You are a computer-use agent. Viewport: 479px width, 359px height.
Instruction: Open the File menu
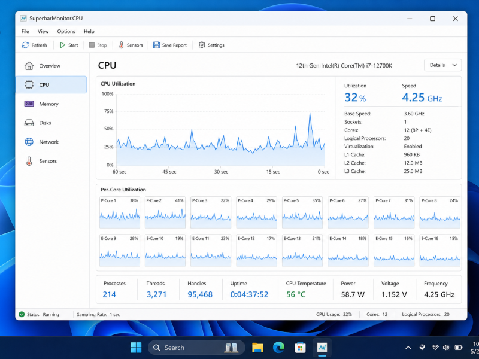[x=25, y=31]
